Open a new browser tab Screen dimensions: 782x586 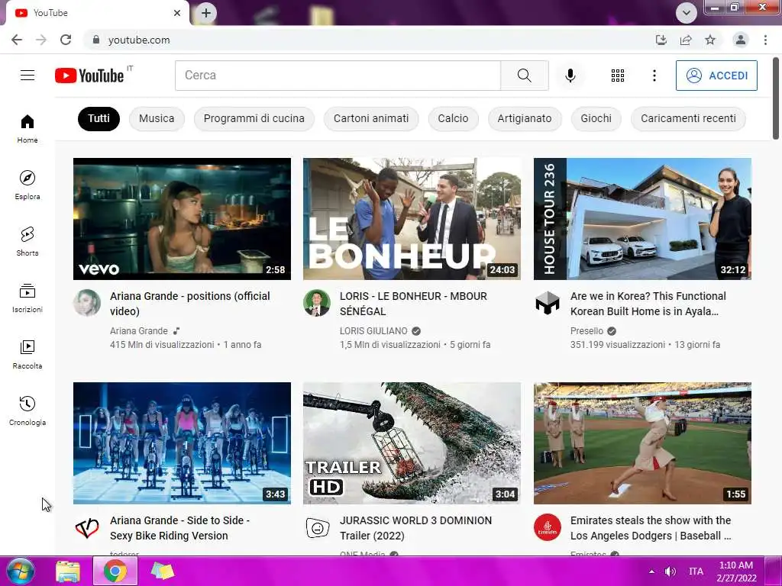(206, 13)
